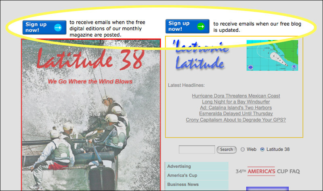Select the Web radio button
323x191 pixels.
tap(243, 149)
